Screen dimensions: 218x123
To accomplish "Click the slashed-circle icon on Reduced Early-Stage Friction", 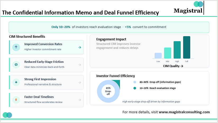I will pos(16,65).
